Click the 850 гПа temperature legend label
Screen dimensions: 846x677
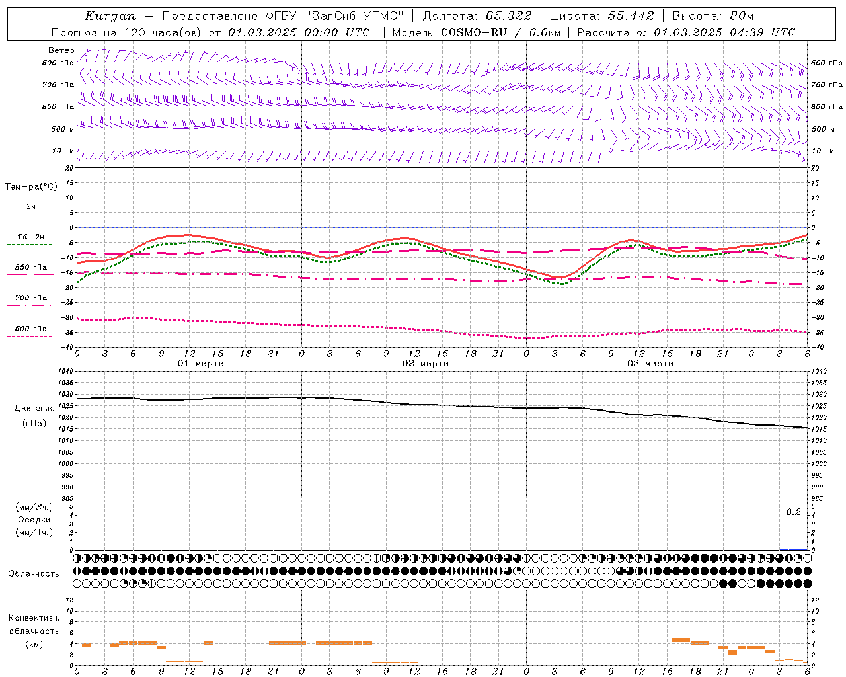(x=31, y=268)
